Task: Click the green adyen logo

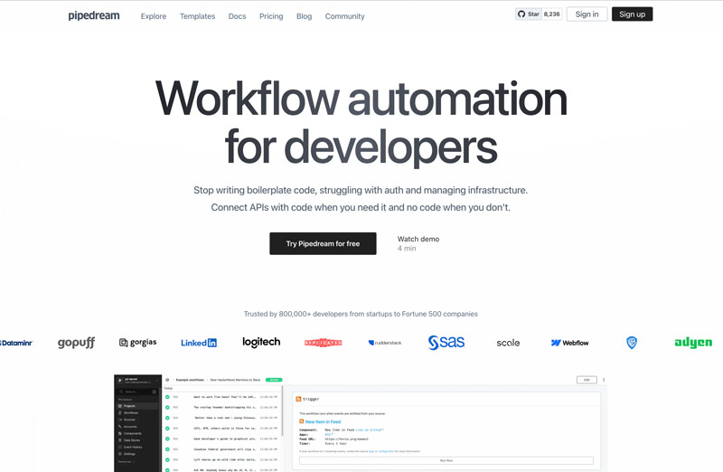Action: tap(693, 343)
